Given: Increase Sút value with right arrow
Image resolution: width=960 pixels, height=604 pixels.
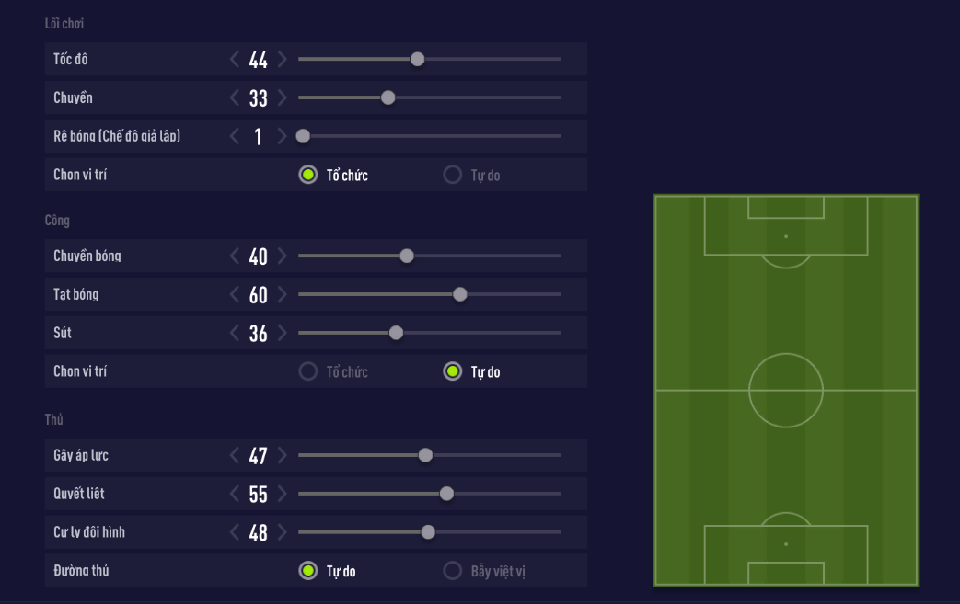Looking at the screenshot, I should click(282, 334).
